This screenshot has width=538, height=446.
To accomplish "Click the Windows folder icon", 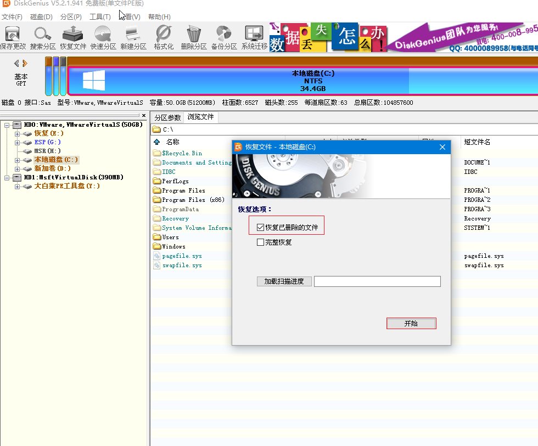I will [x=157, y=246].
